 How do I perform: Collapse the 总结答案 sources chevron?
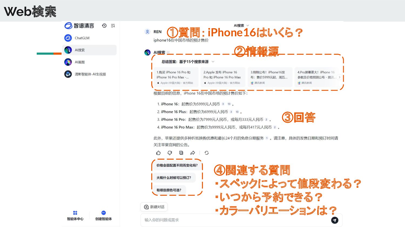coord(213,62)
